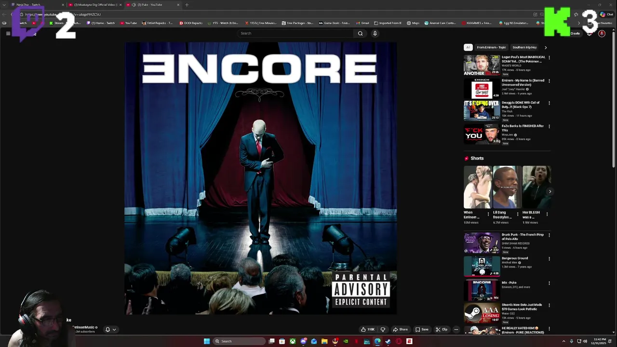This screenshot has width=617, height=347.
Task: Click the Share button under the video
Action: [400, 330]
